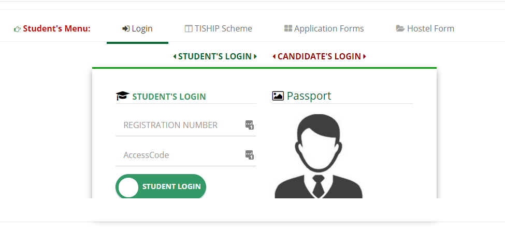Open the TISHIP Scheme tab
Viewport: 505px width, 235px height.
(219, 28)
